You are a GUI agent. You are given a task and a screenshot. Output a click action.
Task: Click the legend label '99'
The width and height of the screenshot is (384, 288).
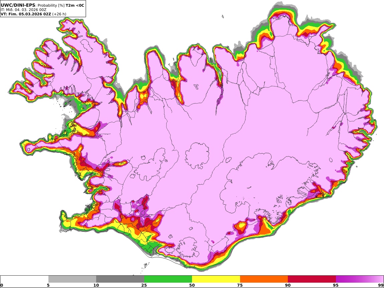[381, 285]
